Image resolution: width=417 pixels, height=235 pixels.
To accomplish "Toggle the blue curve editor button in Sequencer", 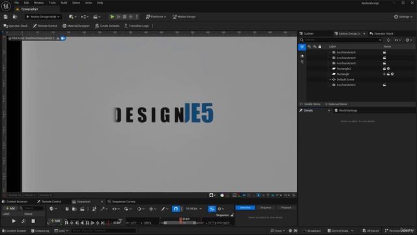I will [212, 209].
